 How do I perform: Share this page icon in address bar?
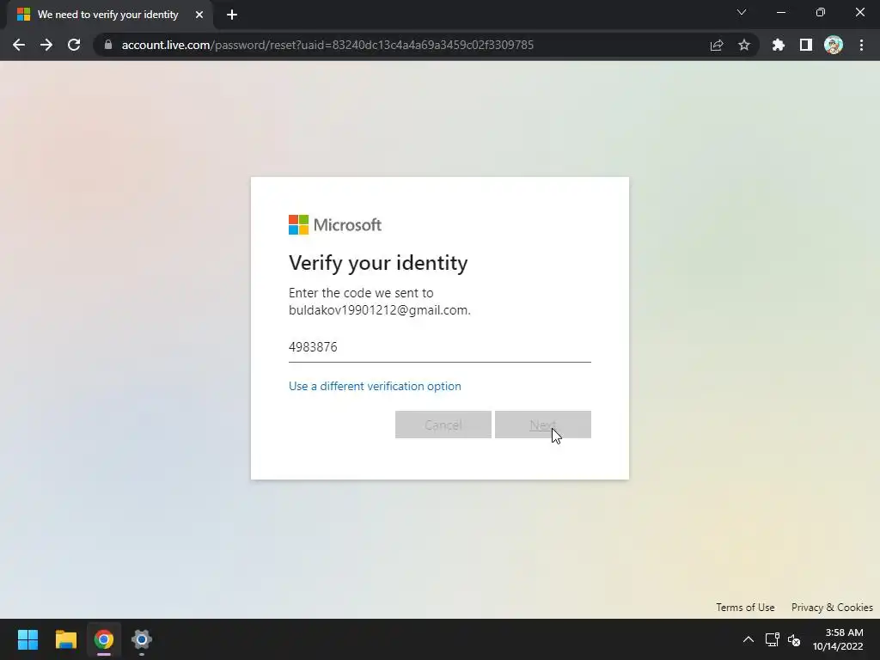coord(717,45)
